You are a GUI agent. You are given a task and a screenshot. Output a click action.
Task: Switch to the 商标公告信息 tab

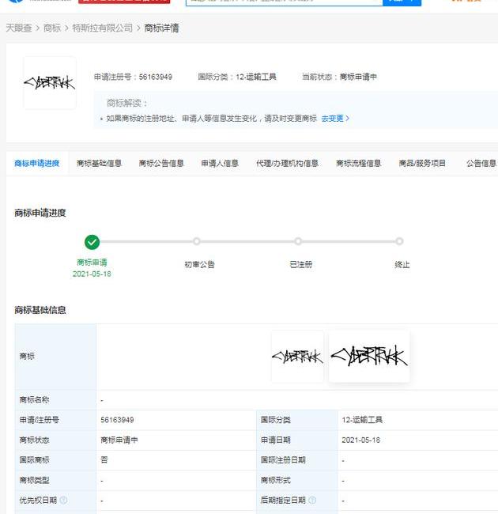[x=161, y=163]
